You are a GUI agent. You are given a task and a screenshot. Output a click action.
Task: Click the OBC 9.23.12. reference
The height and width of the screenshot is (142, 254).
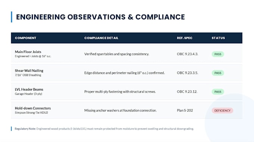click(187, 92)
